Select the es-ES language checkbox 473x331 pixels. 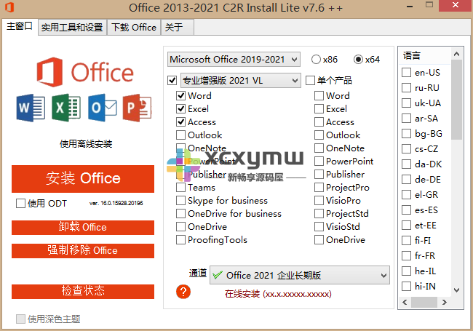pyautogui.click(x=406, y=210)
